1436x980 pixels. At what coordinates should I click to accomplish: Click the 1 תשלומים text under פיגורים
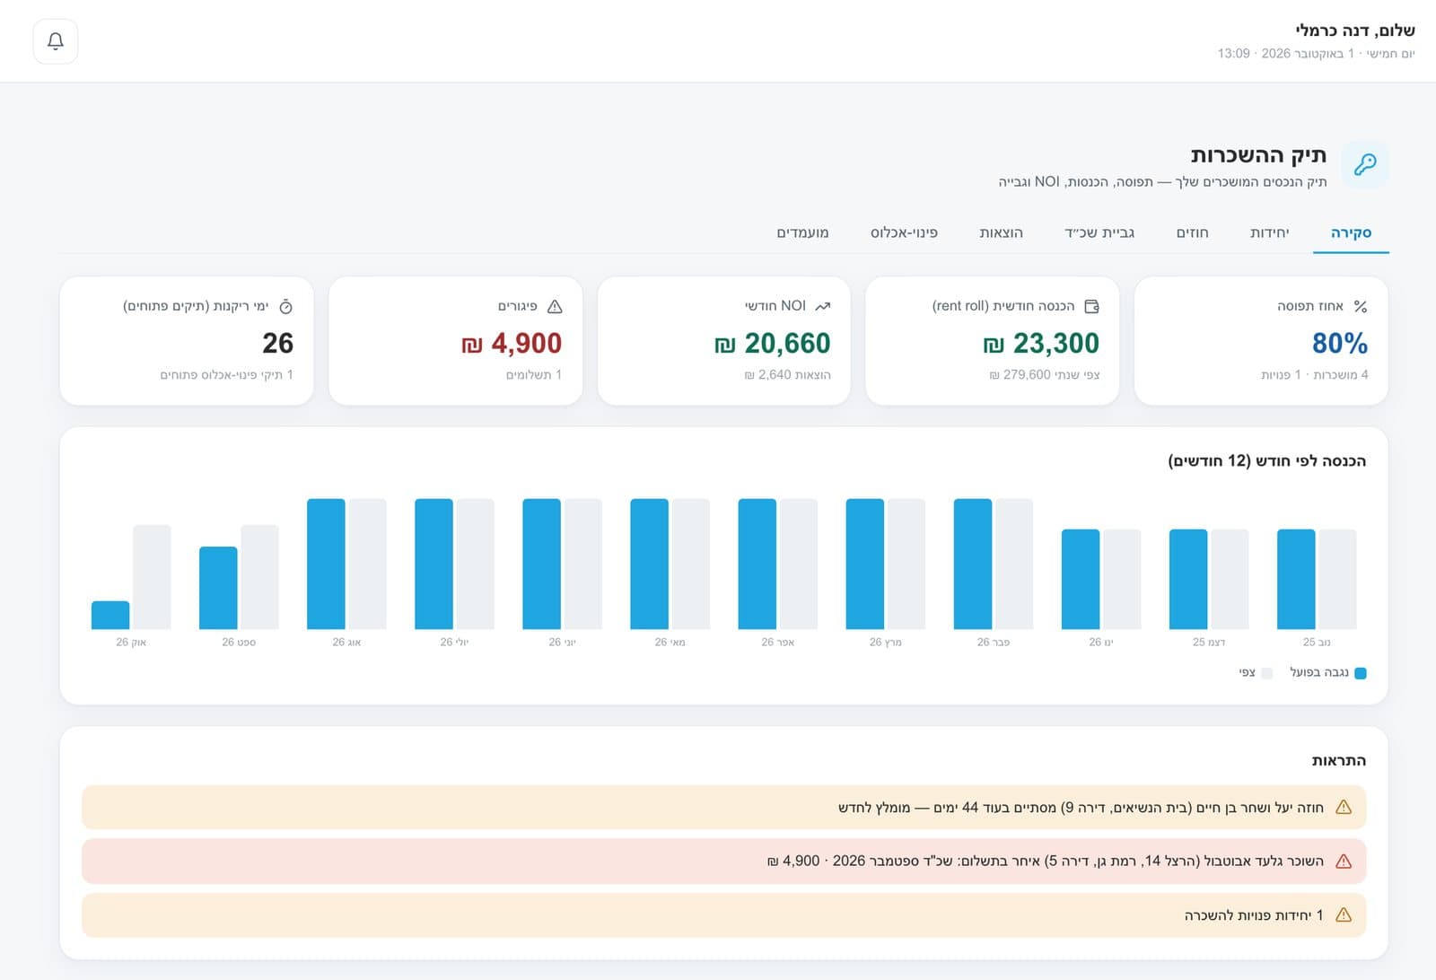pyautogui.click(x=533, y=375)
